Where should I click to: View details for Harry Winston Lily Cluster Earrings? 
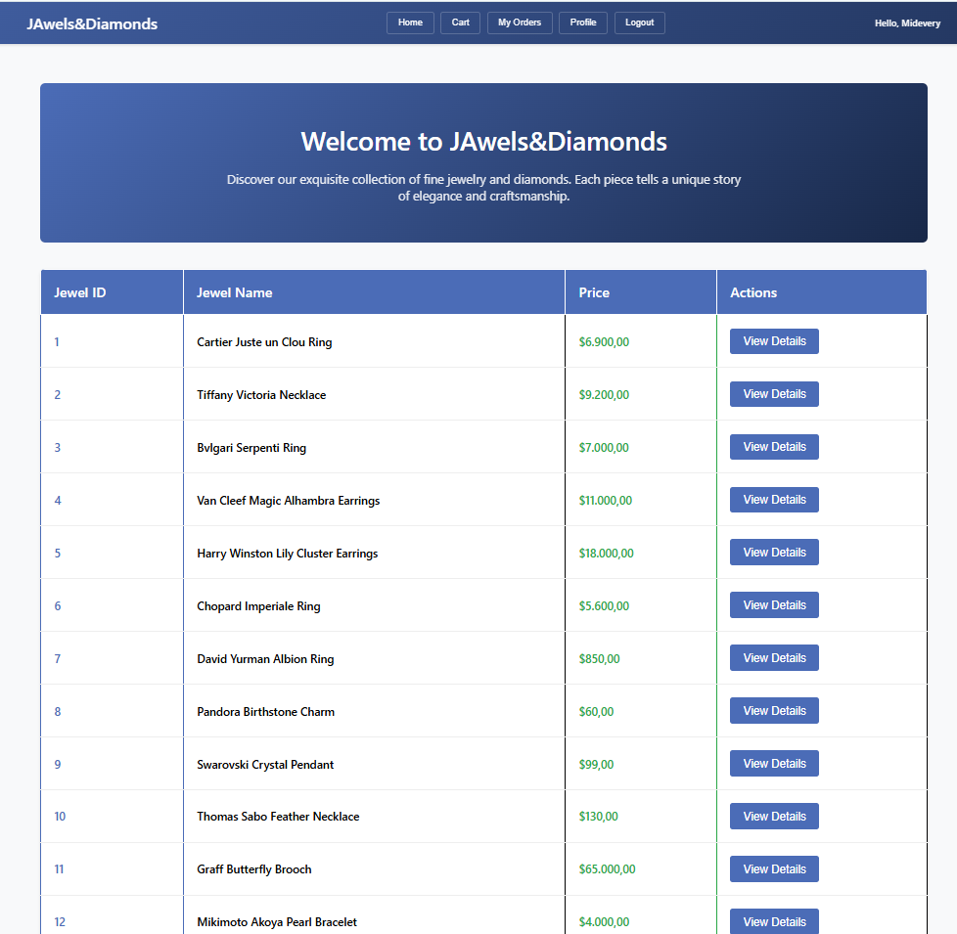(x=774, y=553)
